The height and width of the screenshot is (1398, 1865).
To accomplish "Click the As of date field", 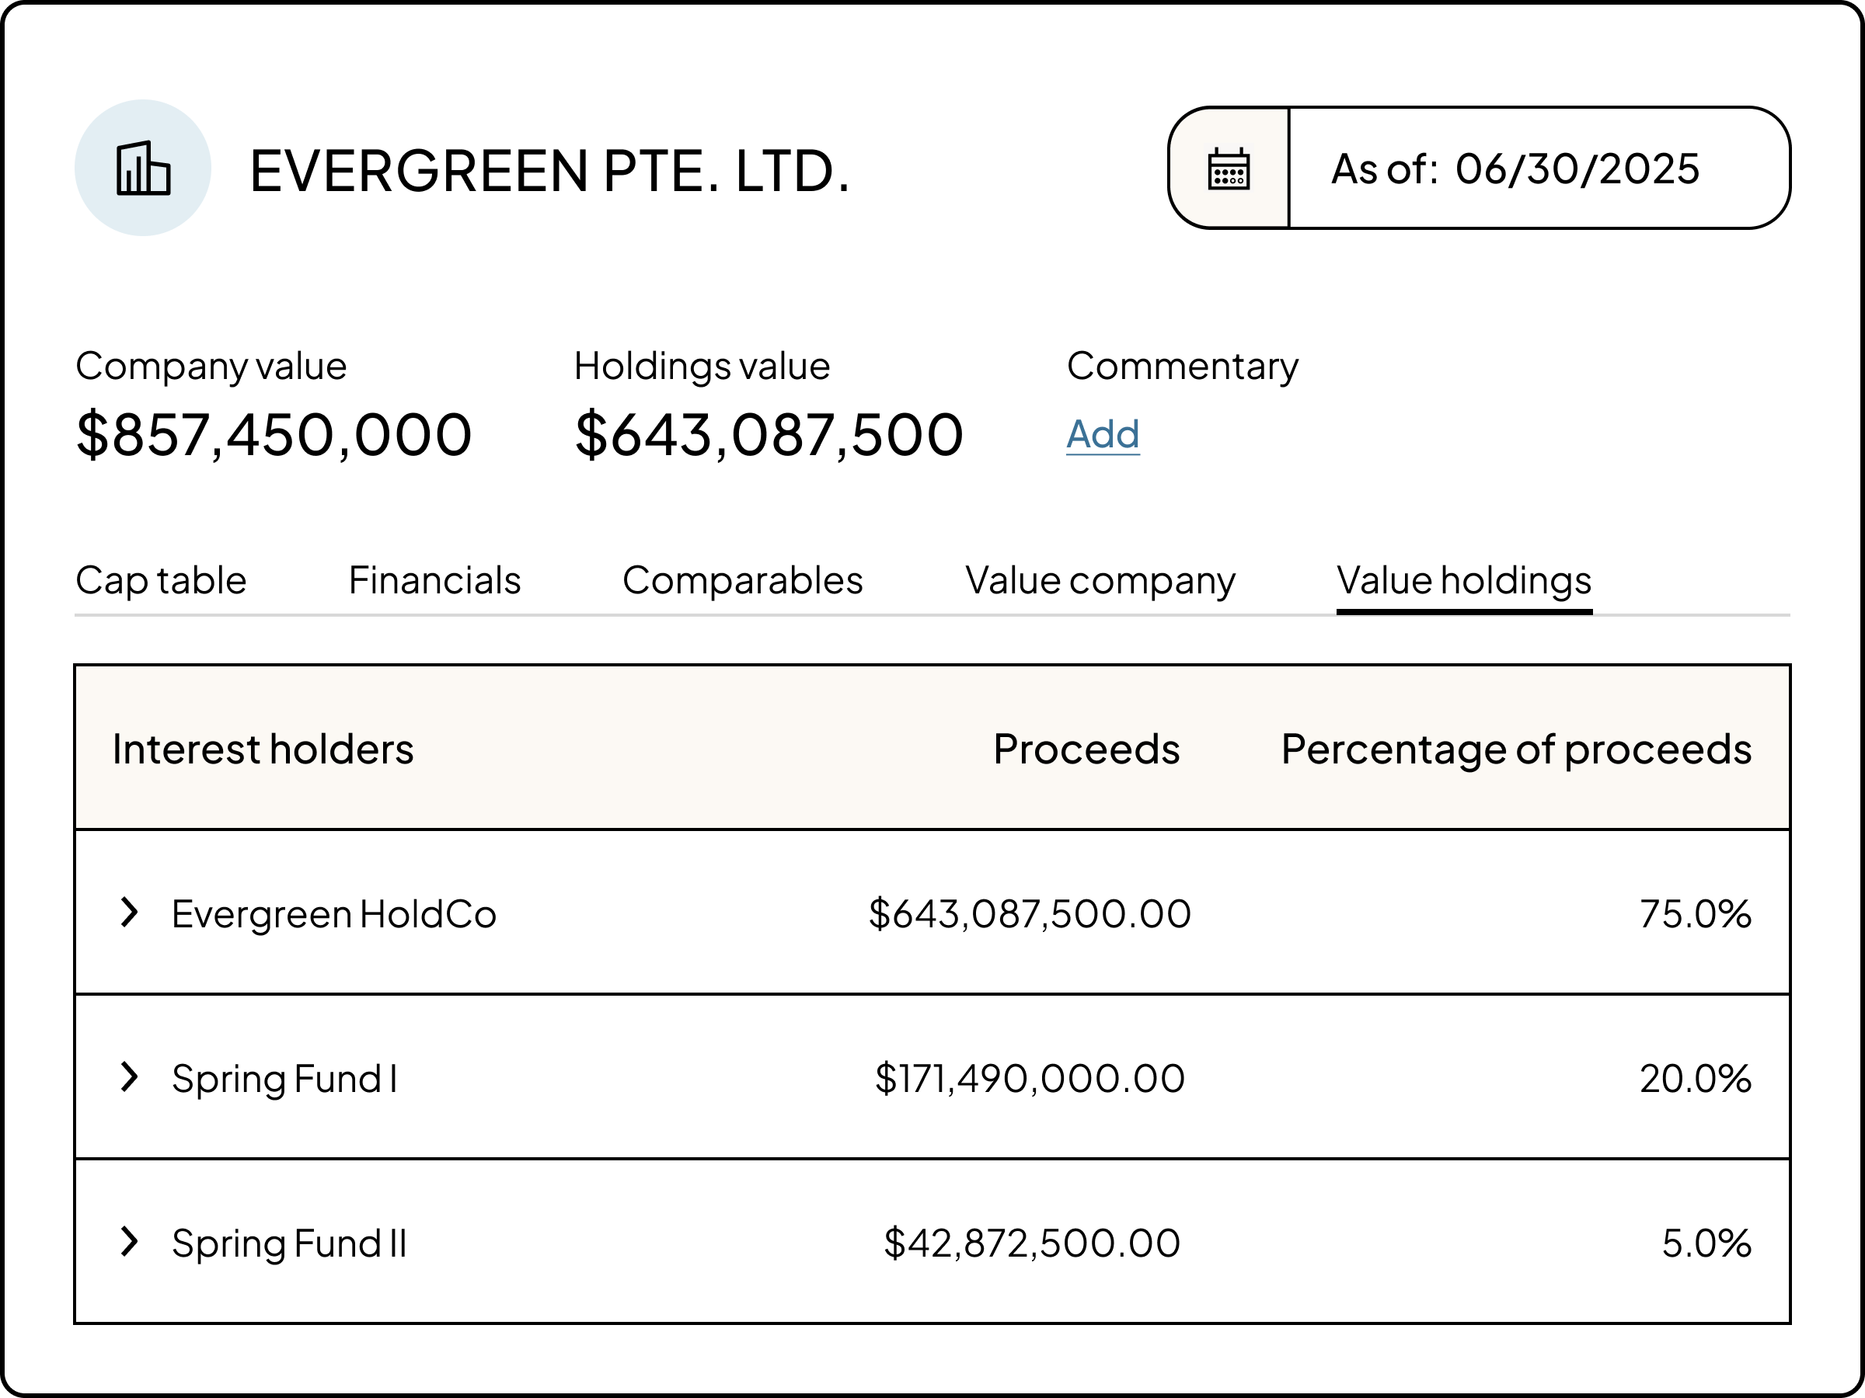I will click(x=1538, y=169).
